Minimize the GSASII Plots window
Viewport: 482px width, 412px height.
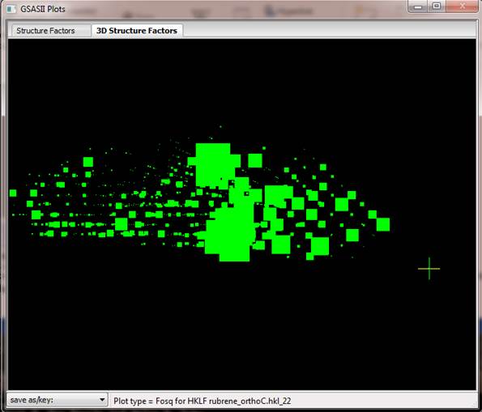pyautogui.click(x=418, y=6)
